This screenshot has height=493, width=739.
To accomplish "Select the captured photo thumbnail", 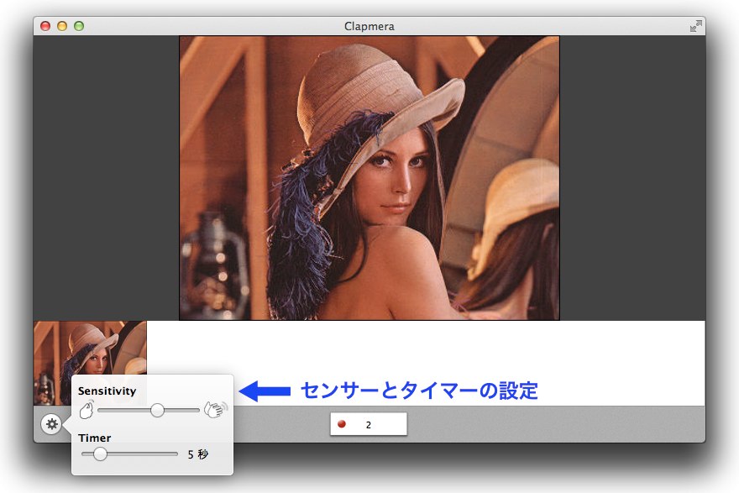I will coord(90,363).
